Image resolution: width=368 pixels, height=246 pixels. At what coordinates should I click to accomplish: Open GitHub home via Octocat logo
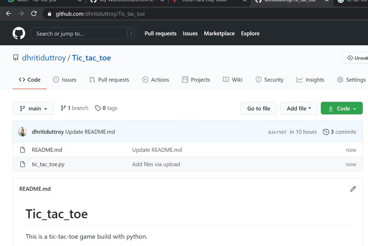click(19, 33)
